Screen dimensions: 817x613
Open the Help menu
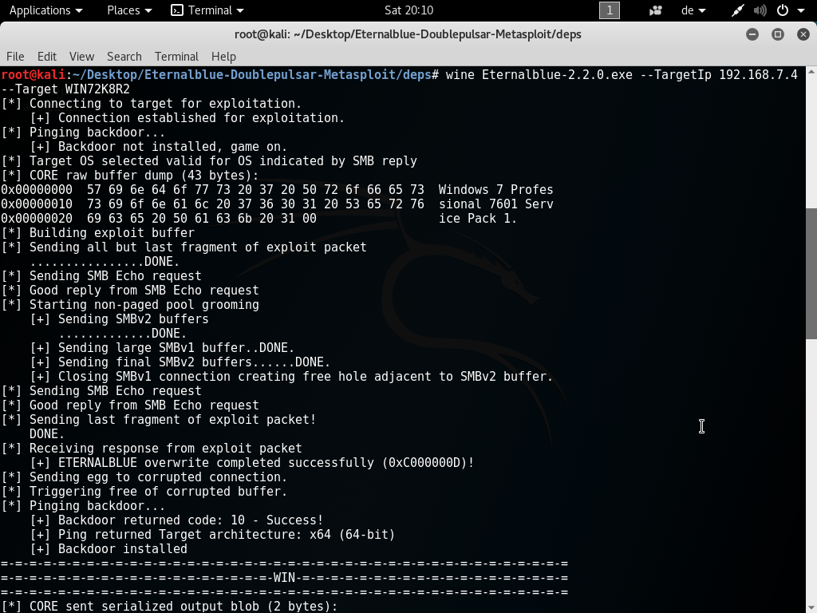[x=223, y=57]
